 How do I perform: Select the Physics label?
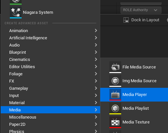pos(17,131)
